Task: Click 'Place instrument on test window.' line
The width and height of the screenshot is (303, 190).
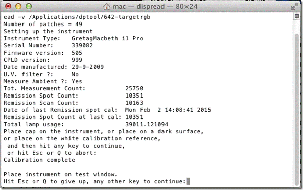Action: point(60,174)
